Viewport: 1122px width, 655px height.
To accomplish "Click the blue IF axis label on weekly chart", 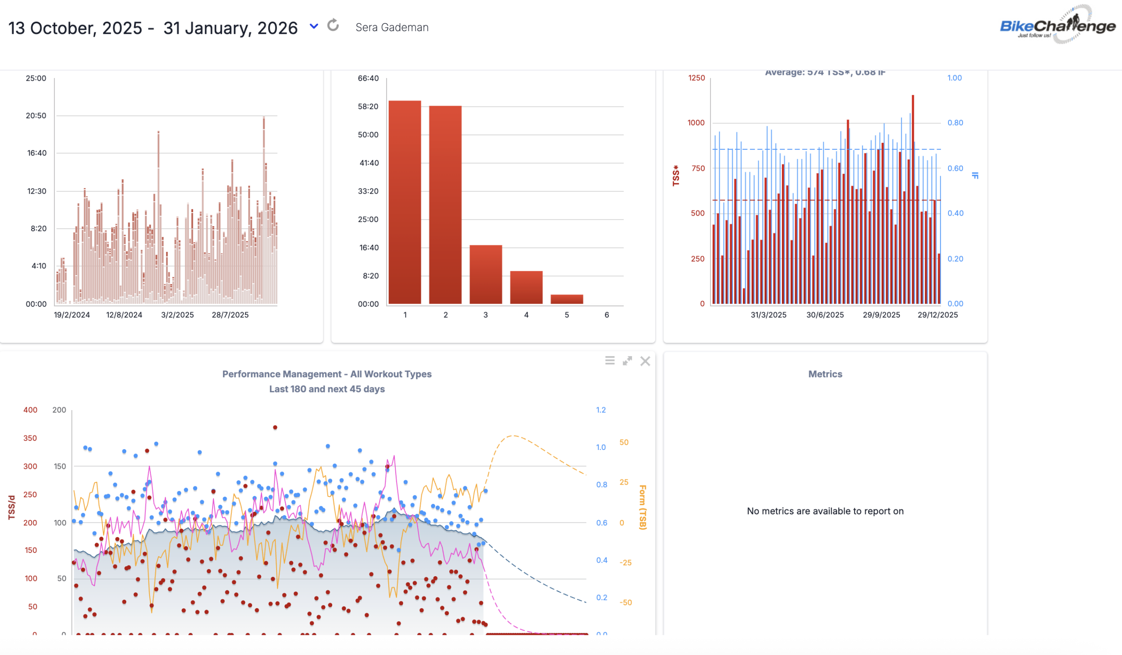I will coord(975,175).
